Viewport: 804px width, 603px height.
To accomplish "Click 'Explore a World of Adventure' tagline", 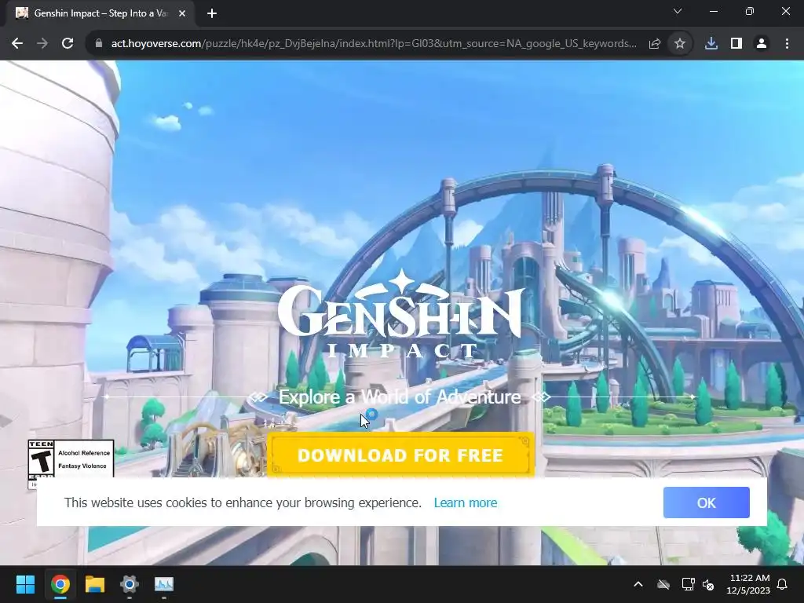I will coord(400,397).
